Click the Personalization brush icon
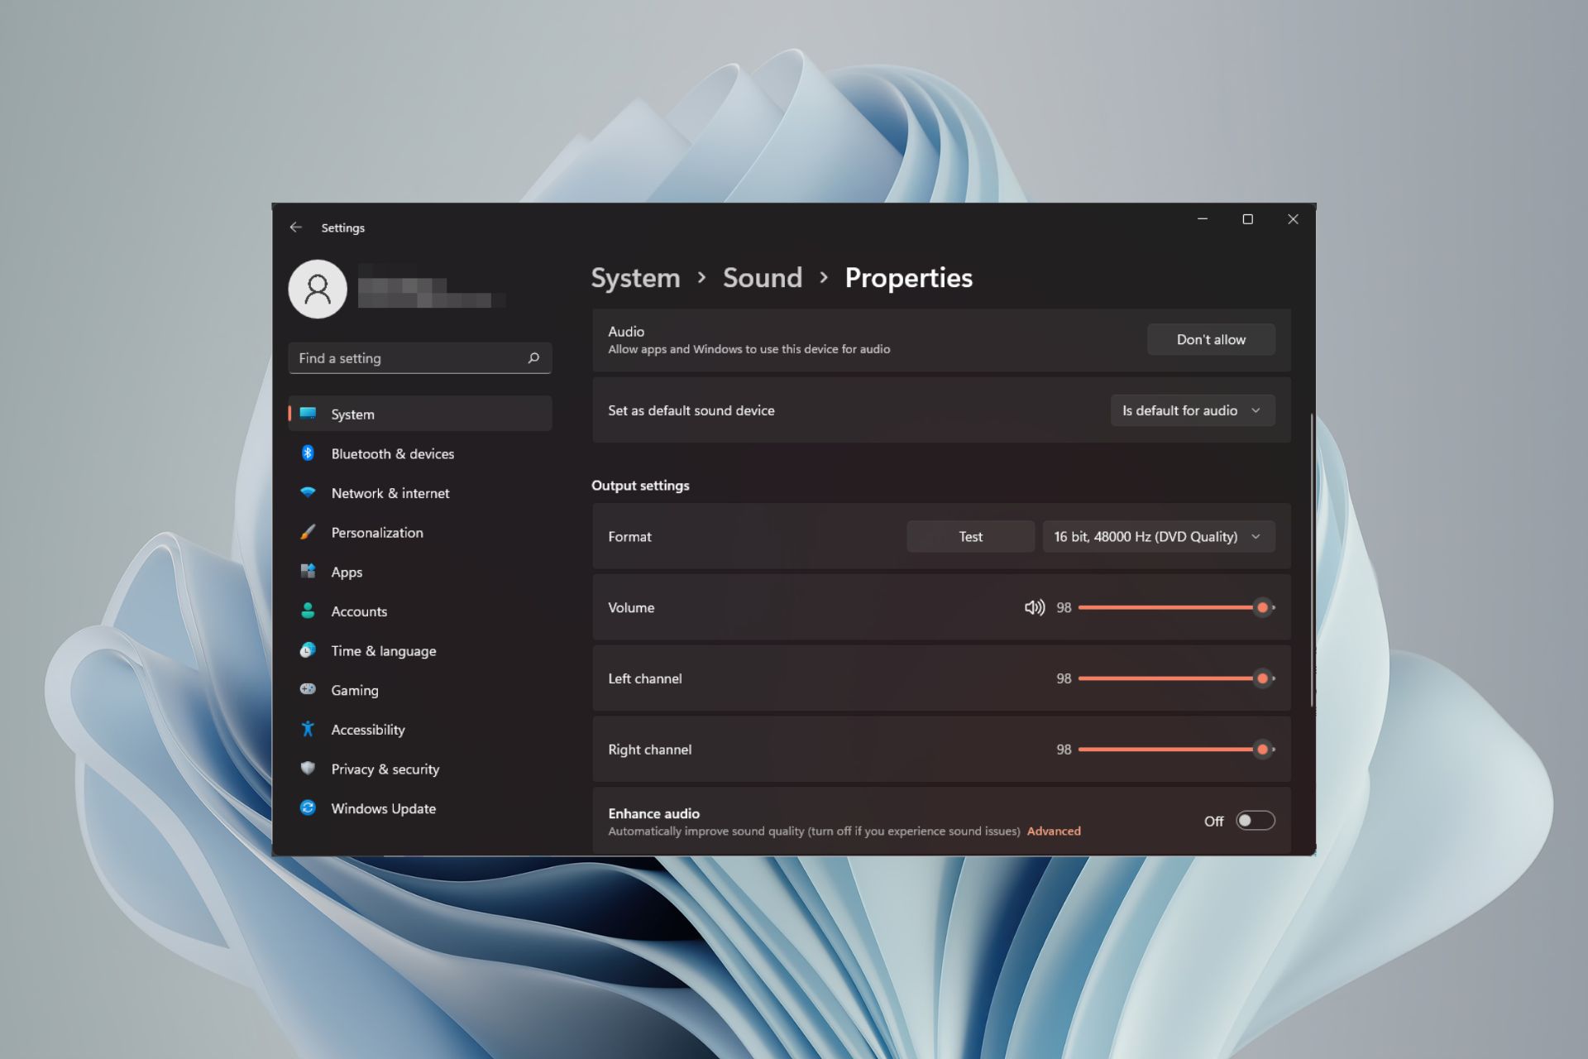Viewport: 1588px width, 1059px height. coord(308,532)
